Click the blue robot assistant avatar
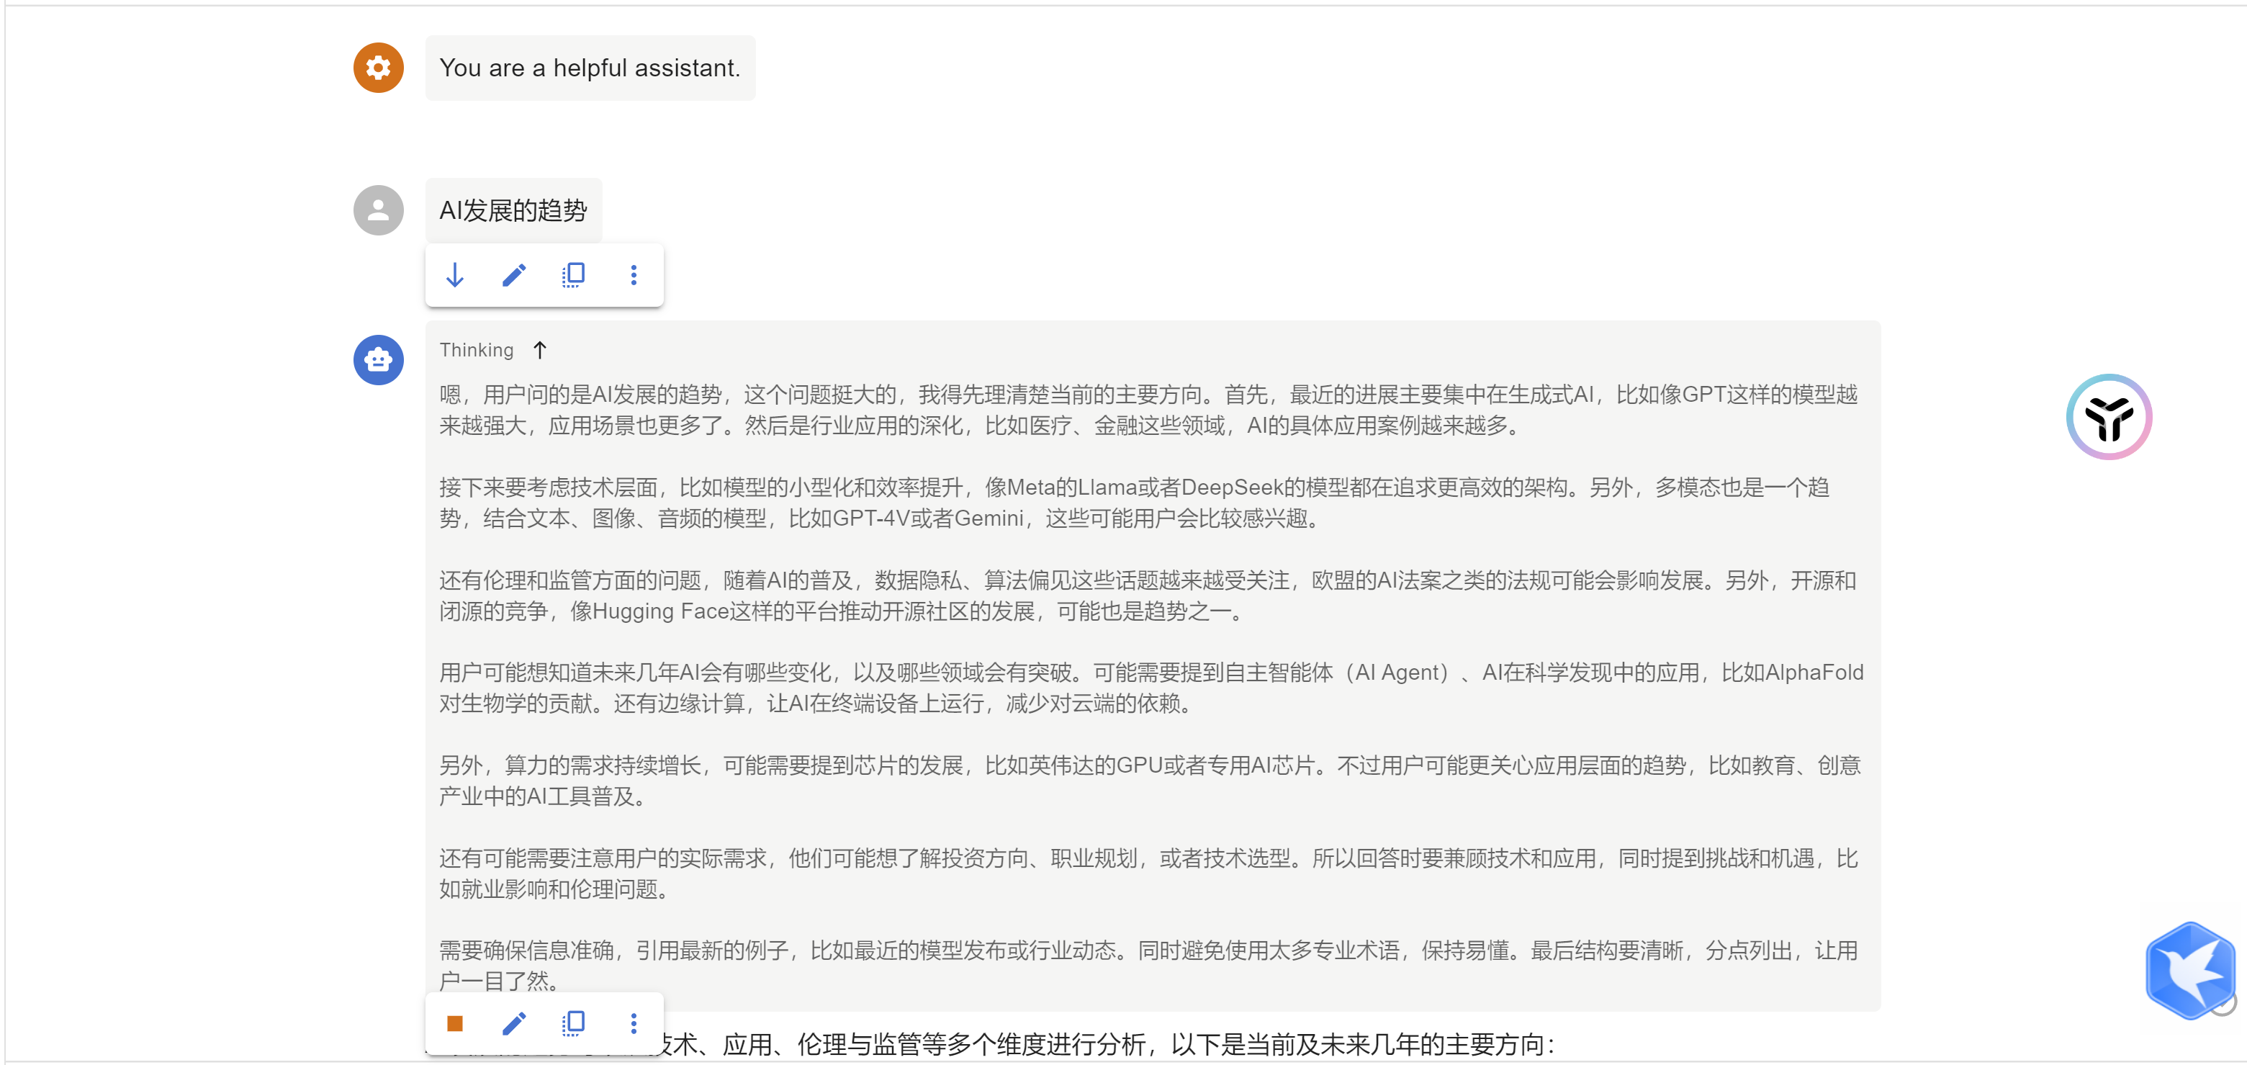This screenshot has height=1065, width=2247. (x=378, y=359)
